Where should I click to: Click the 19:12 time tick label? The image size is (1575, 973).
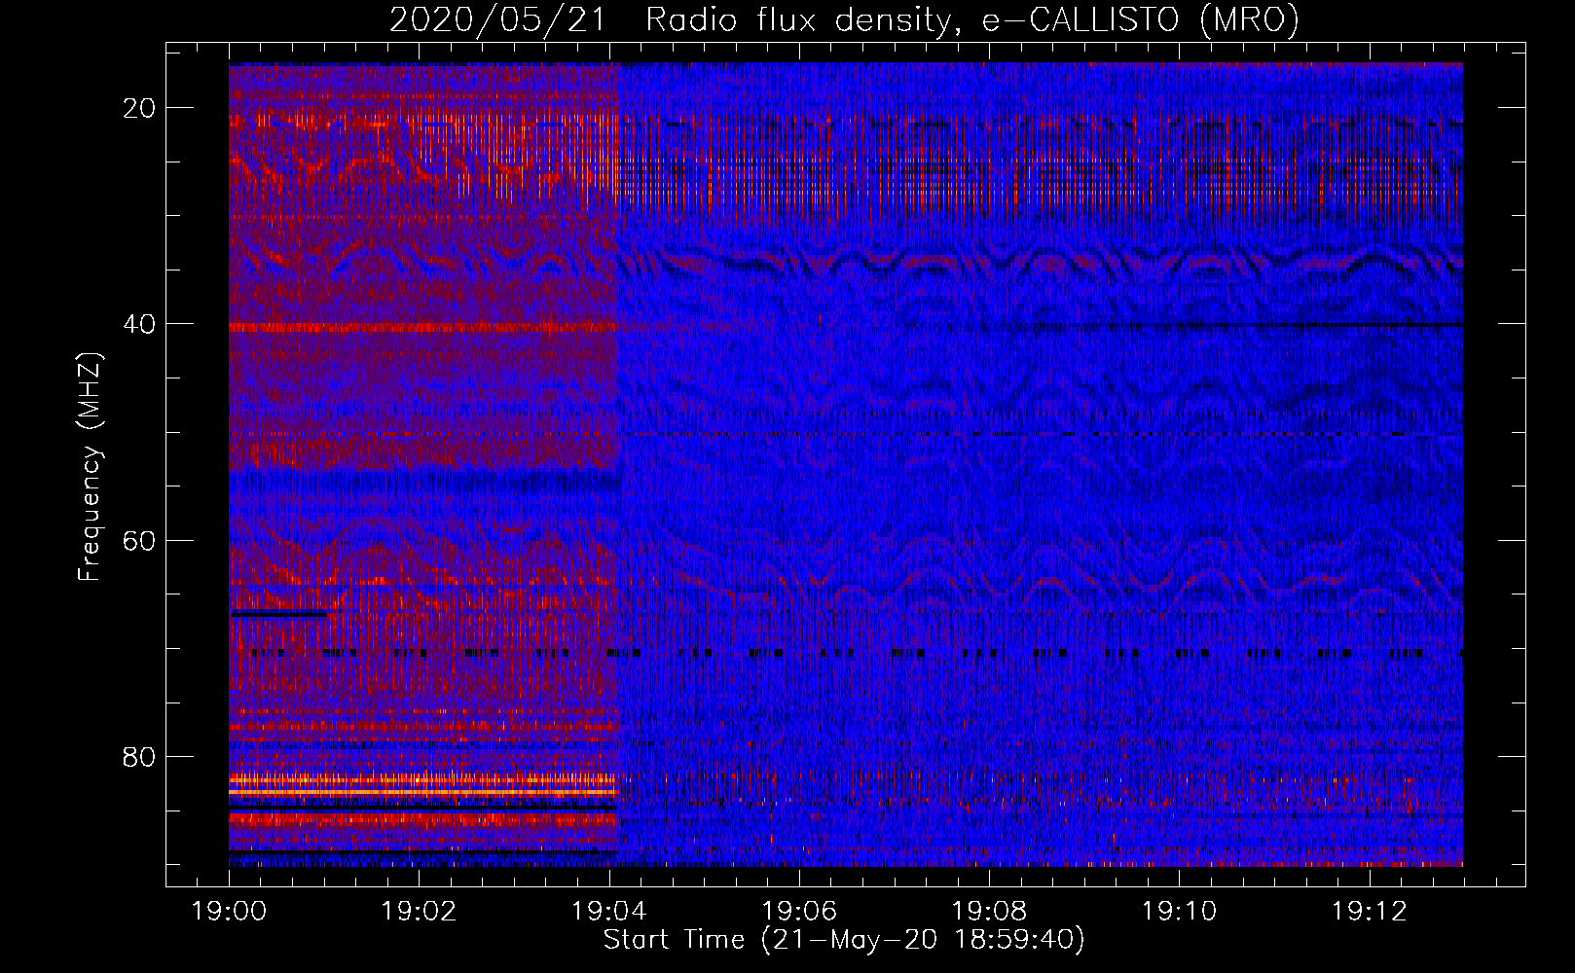[x=1369, y=912]
